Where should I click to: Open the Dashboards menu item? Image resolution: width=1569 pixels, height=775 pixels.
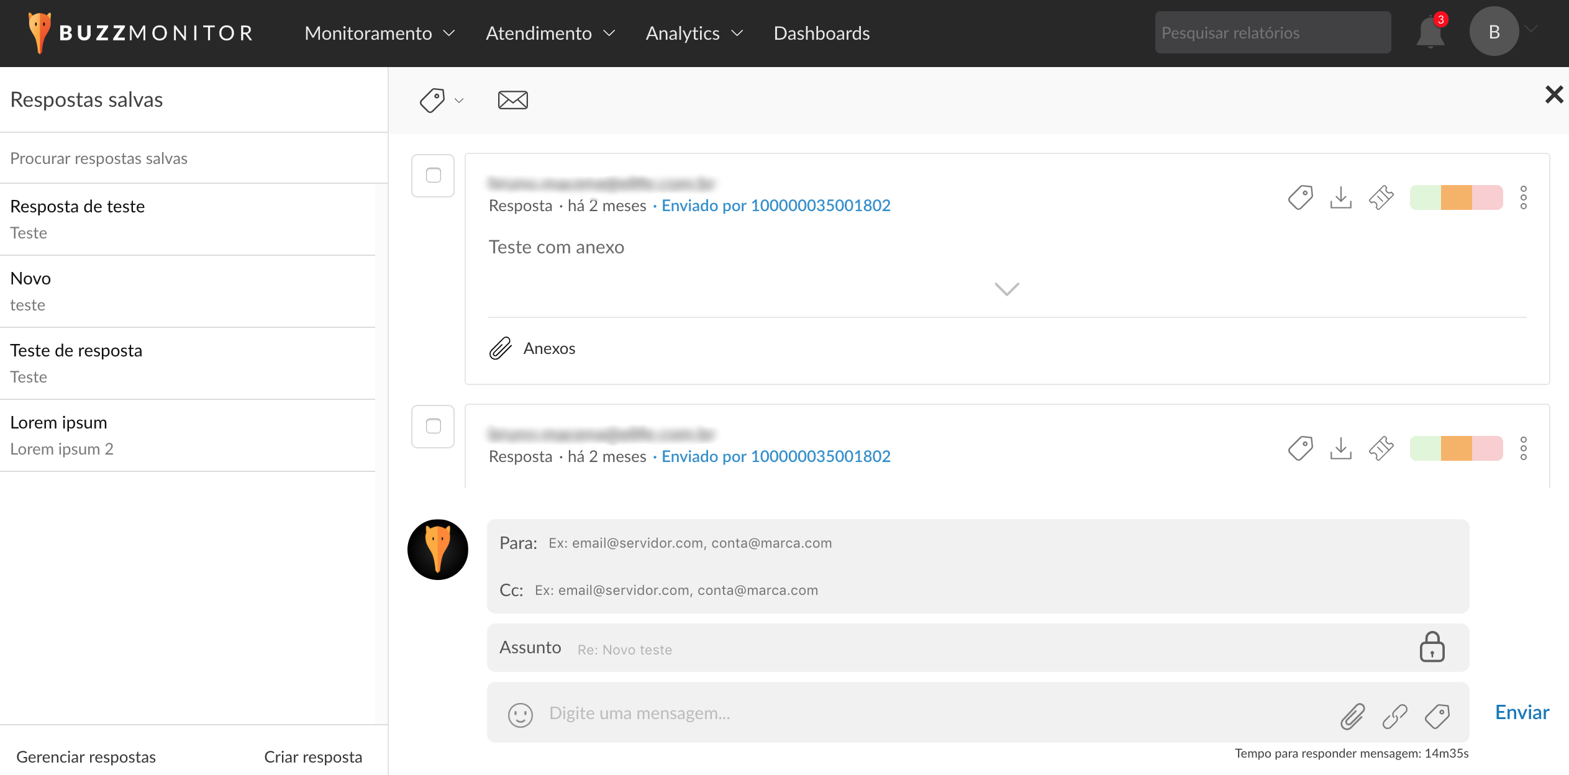tap(821, 33)
